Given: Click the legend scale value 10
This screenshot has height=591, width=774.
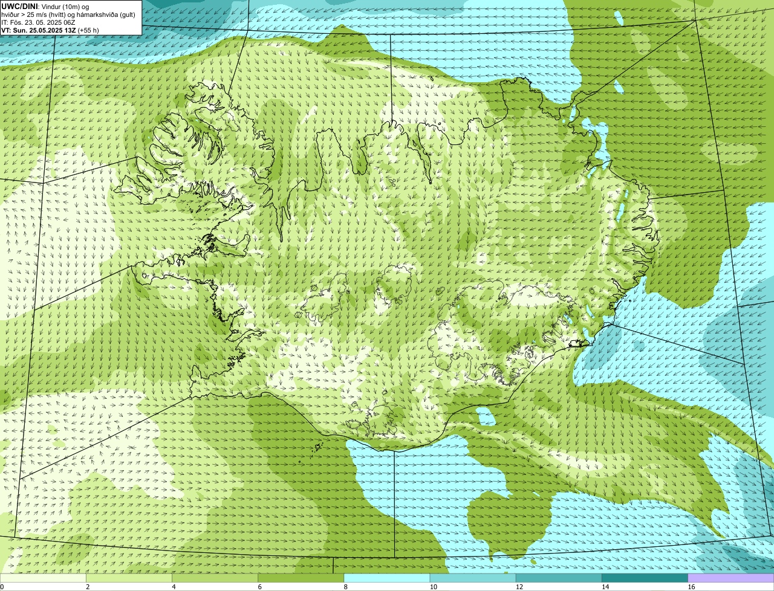Looking at the screenshot, I should [433, 587].
